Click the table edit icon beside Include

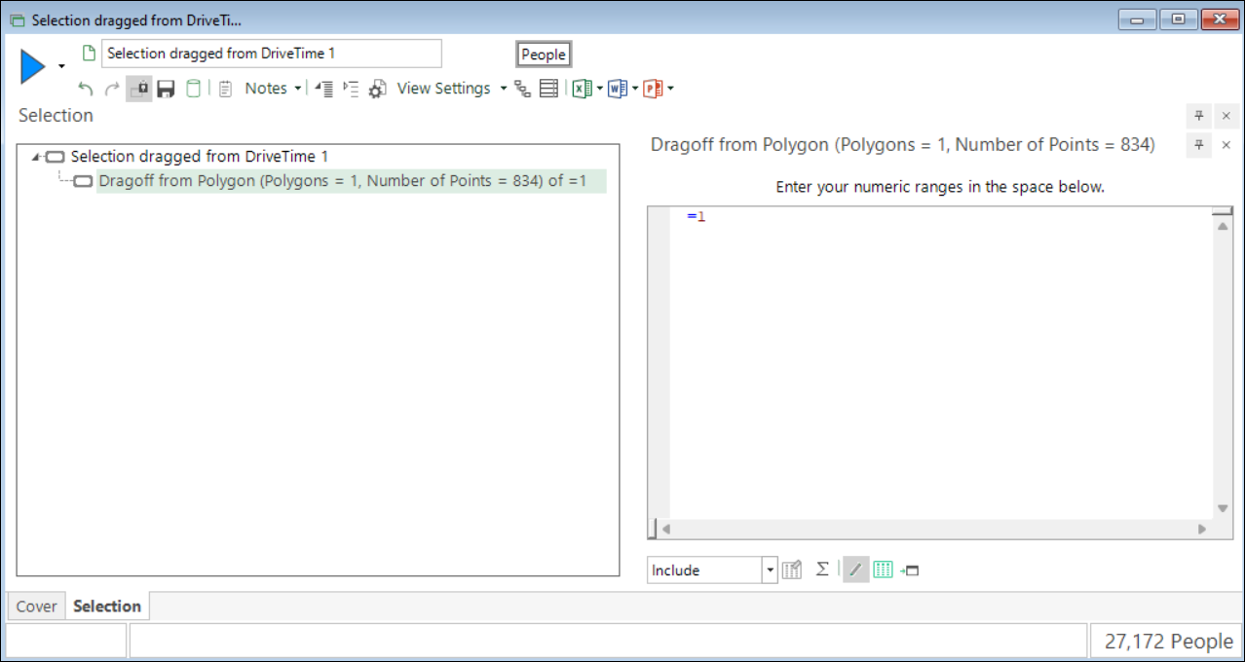[x=792, y=570]
